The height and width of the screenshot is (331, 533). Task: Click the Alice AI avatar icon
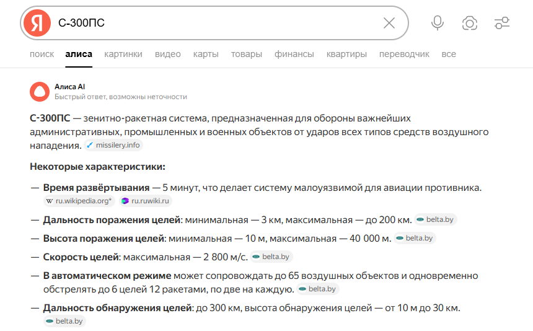(x=40, y=92)
